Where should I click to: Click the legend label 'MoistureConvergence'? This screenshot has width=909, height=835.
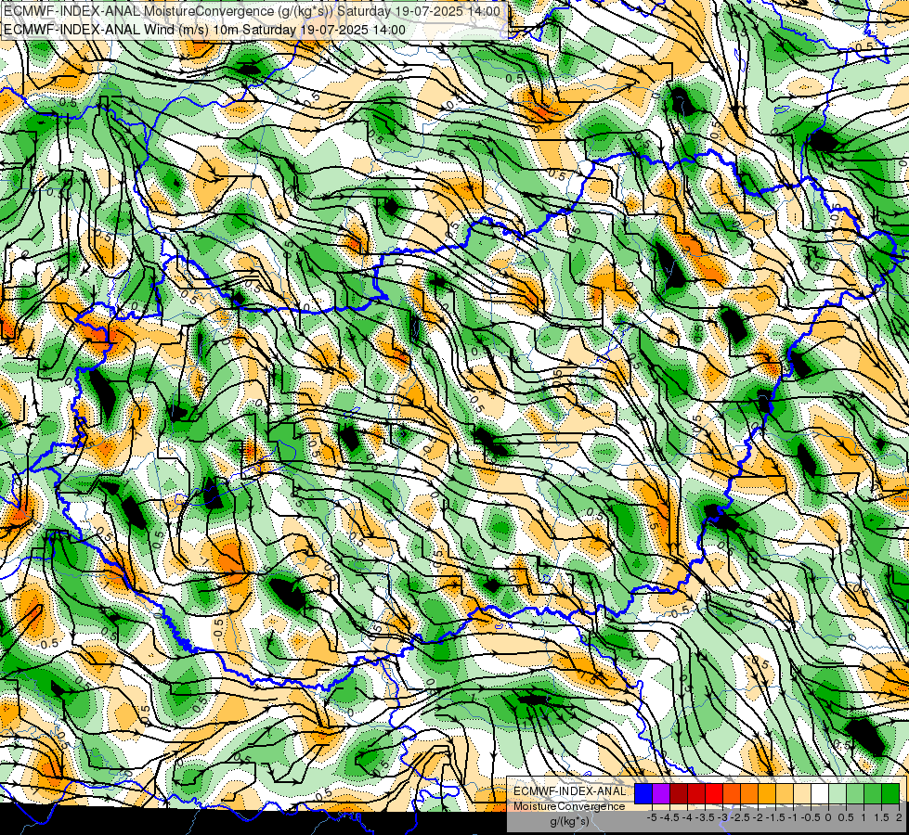(x=569, y=806)
